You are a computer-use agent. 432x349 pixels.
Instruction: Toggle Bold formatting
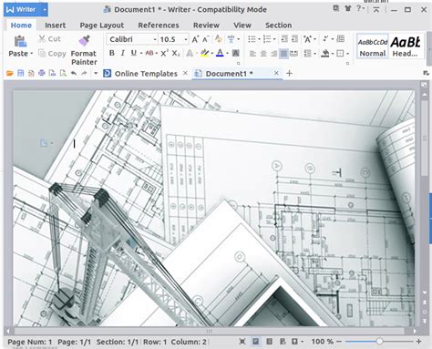click(x=112, y=53)
